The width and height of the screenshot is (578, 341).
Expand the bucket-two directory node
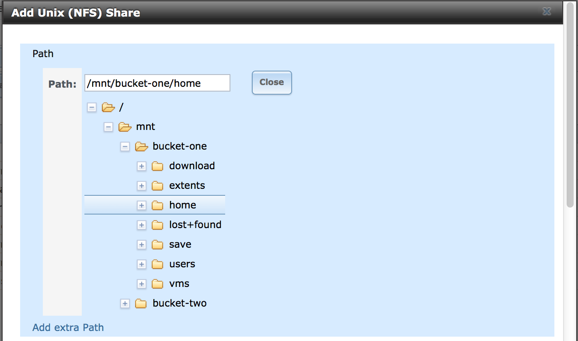tap(125, 303)
